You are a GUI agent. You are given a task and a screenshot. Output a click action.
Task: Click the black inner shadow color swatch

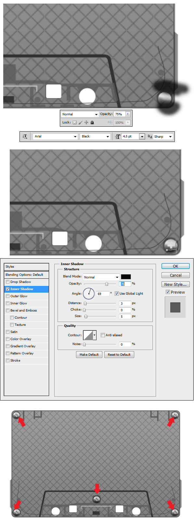126,277
